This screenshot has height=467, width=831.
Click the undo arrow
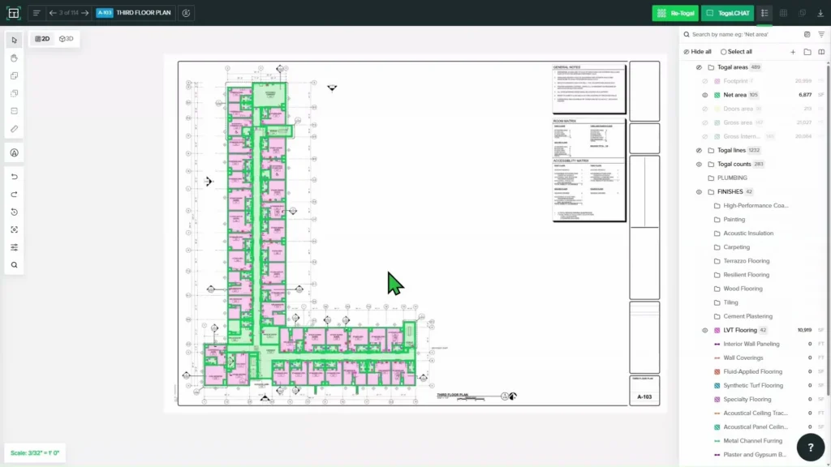click(x=15, y=177)
